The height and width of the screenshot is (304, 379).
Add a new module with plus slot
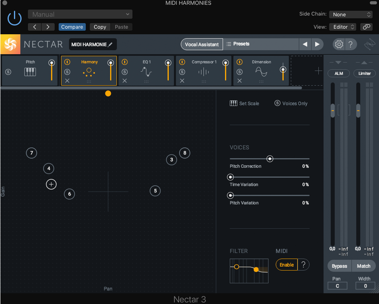[x=318, y=71]
